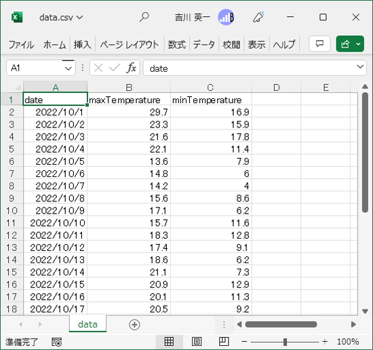The width and height of the screenshot is (373, 350).
Task: Switch to Page Break Preview view
Action: 224,342
